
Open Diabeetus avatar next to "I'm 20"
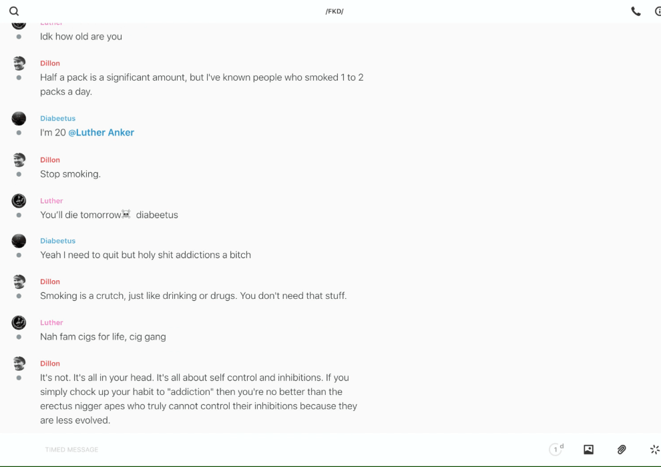[x=19, y=119]
